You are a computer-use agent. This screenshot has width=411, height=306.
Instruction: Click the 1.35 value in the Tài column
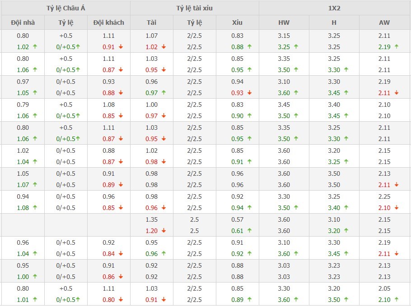151,219
